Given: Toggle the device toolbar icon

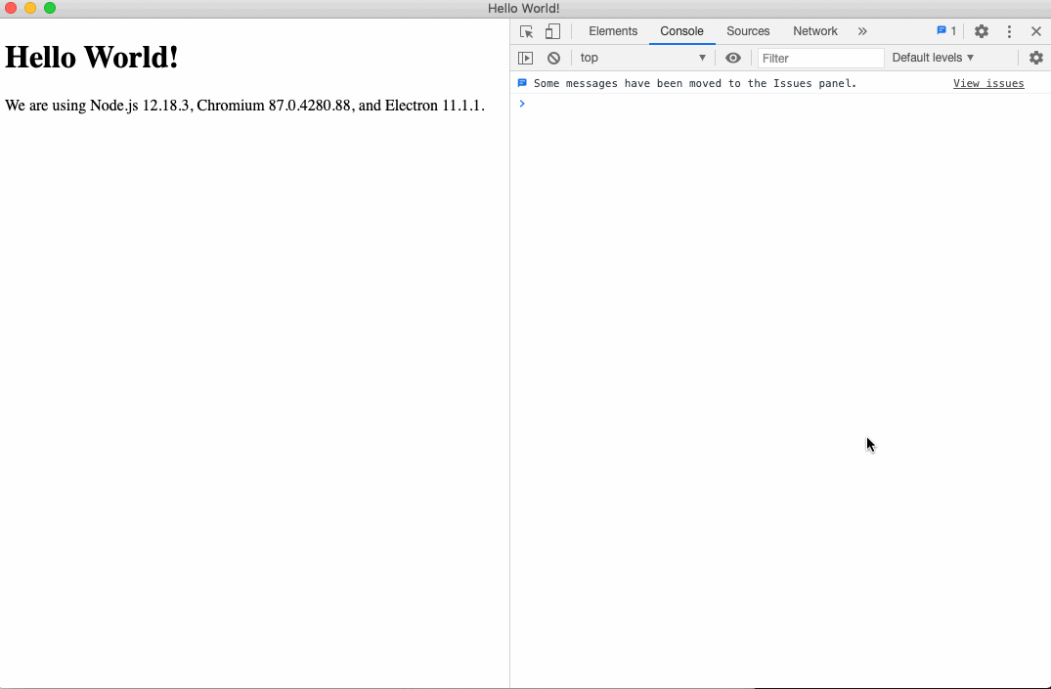Looking at the screenshot, I should click(552, 31).
